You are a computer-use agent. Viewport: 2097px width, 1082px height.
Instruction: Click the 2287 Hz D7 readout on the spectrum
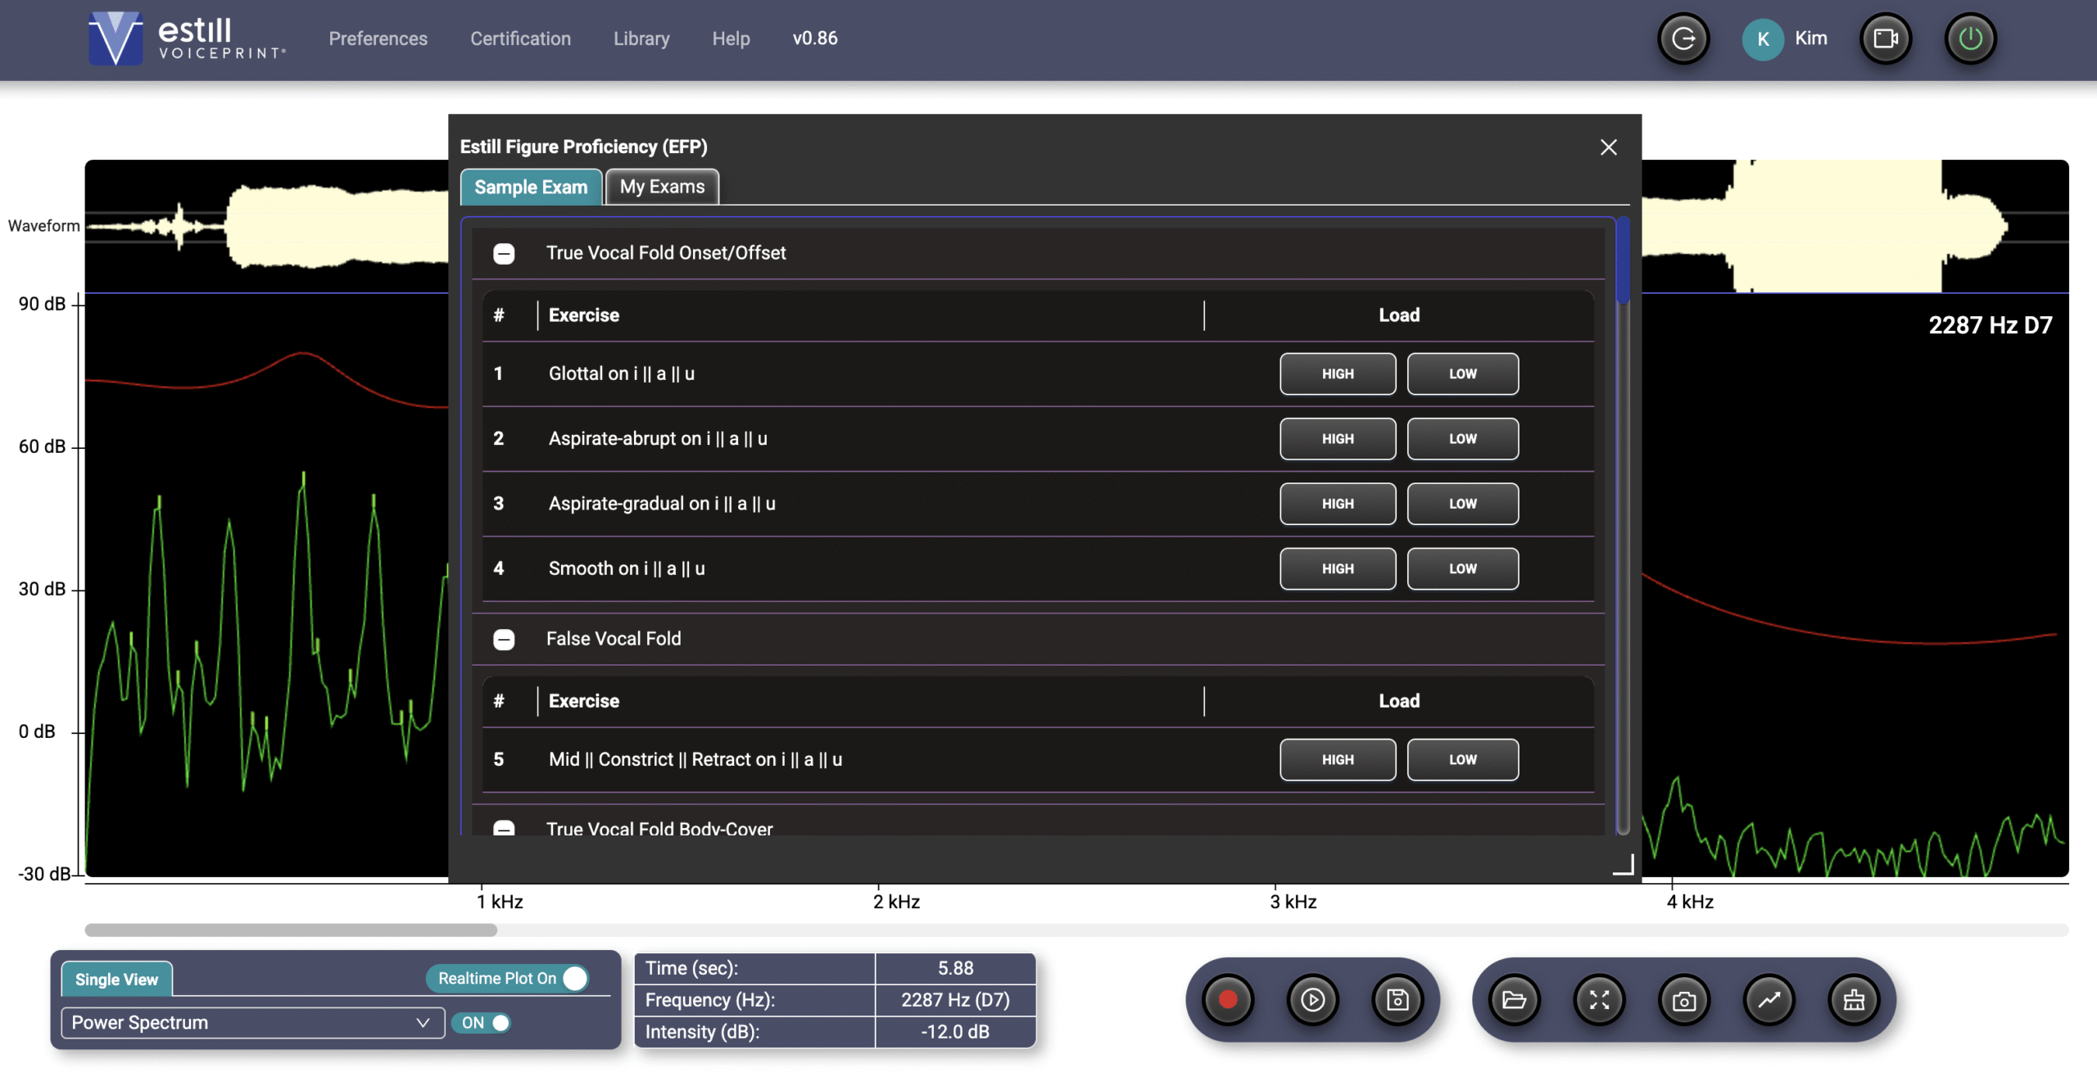(x=1991, y=325)
